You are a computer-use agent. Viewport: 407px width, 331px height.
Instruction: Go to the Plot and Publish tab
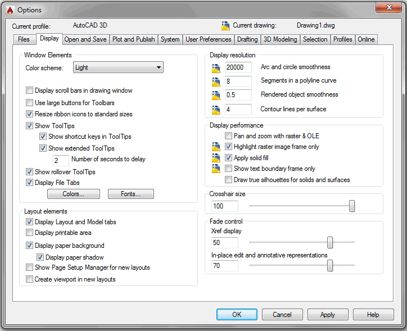[133, 39]
